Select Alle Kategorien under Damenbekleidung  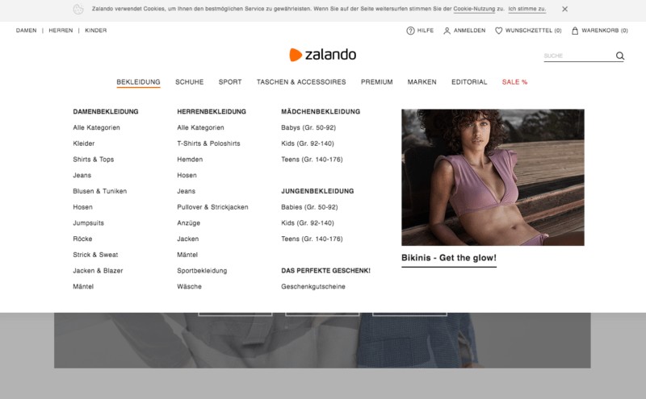pos(96,128)
